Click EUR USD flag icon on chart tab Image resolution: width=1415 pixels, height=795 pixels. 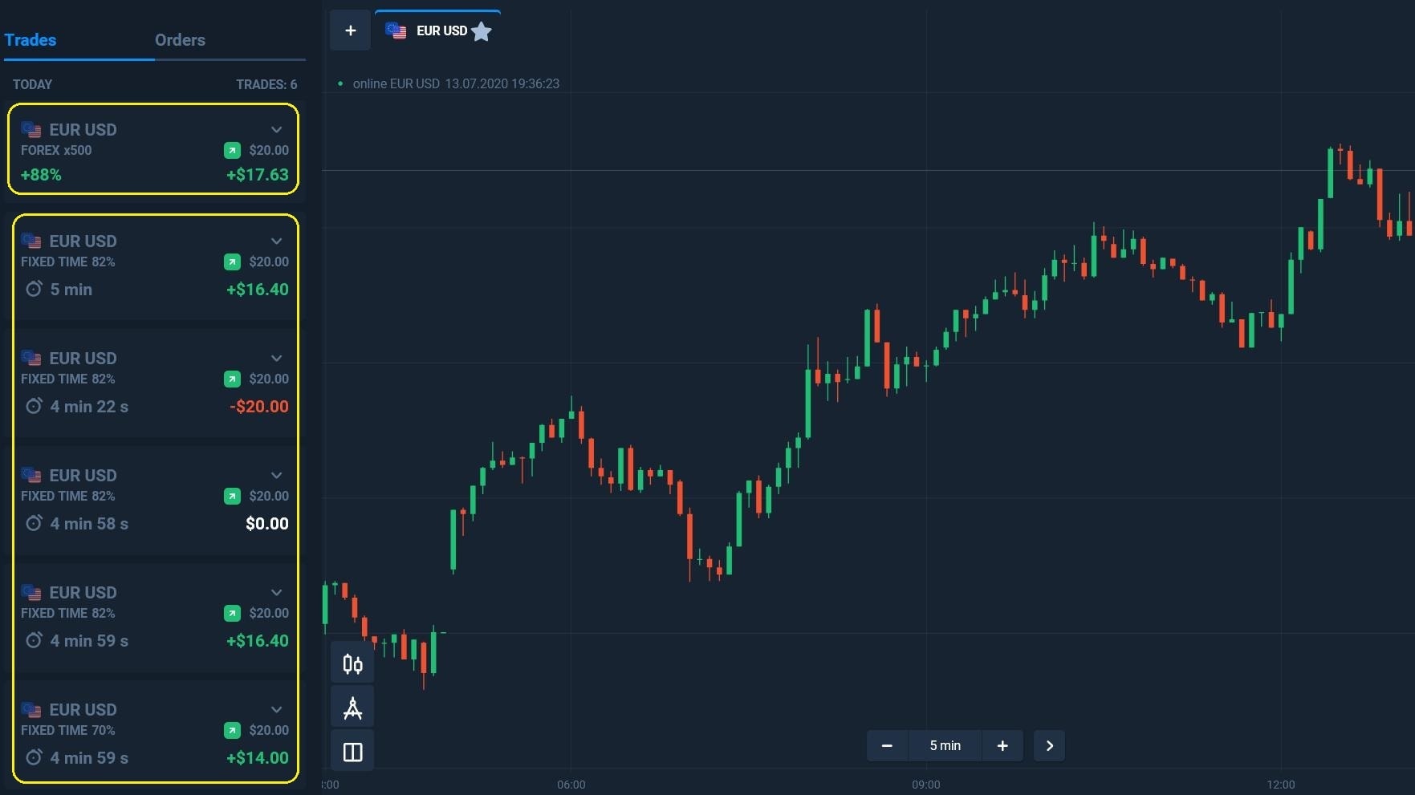coord(396,30)
